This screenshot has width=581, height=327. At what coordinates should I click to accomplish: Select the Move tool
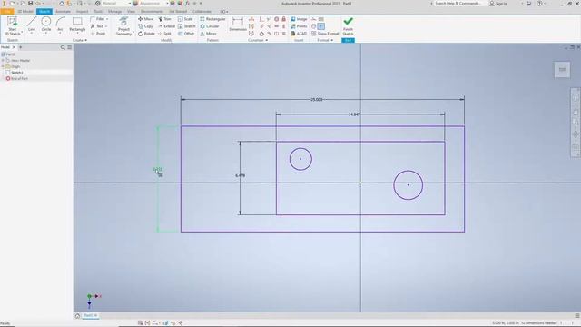(145, 19)
